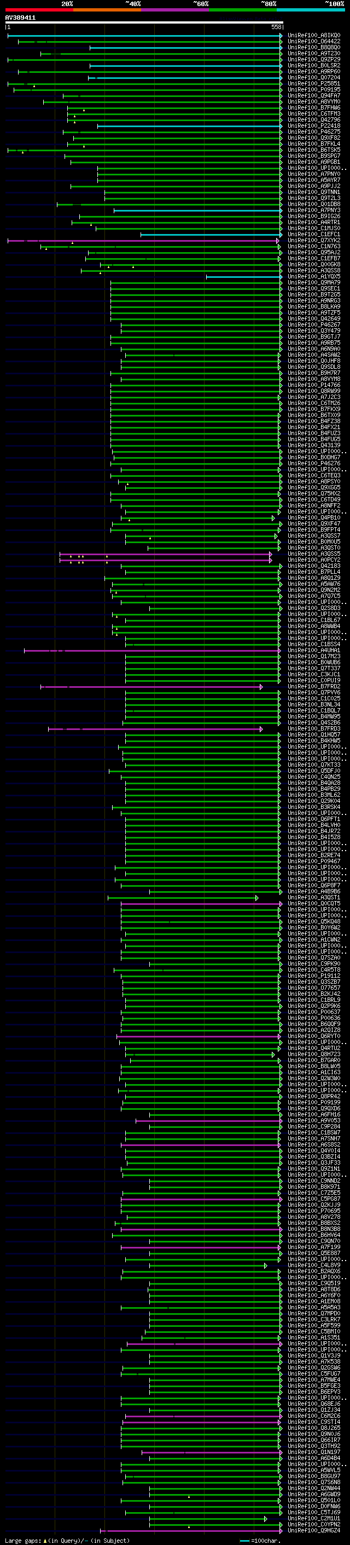Click the UniRef100_B0LSR2 label
350x1545 pixels.
[313, 65]
